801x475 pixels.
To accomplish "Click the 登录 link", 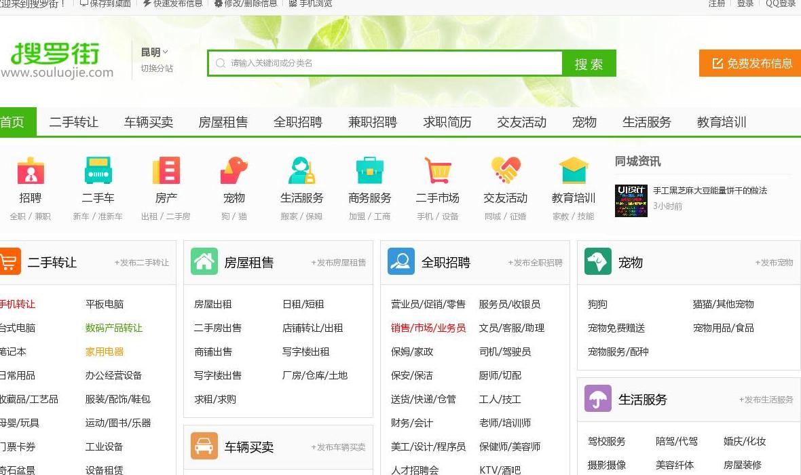I will 745,3.
